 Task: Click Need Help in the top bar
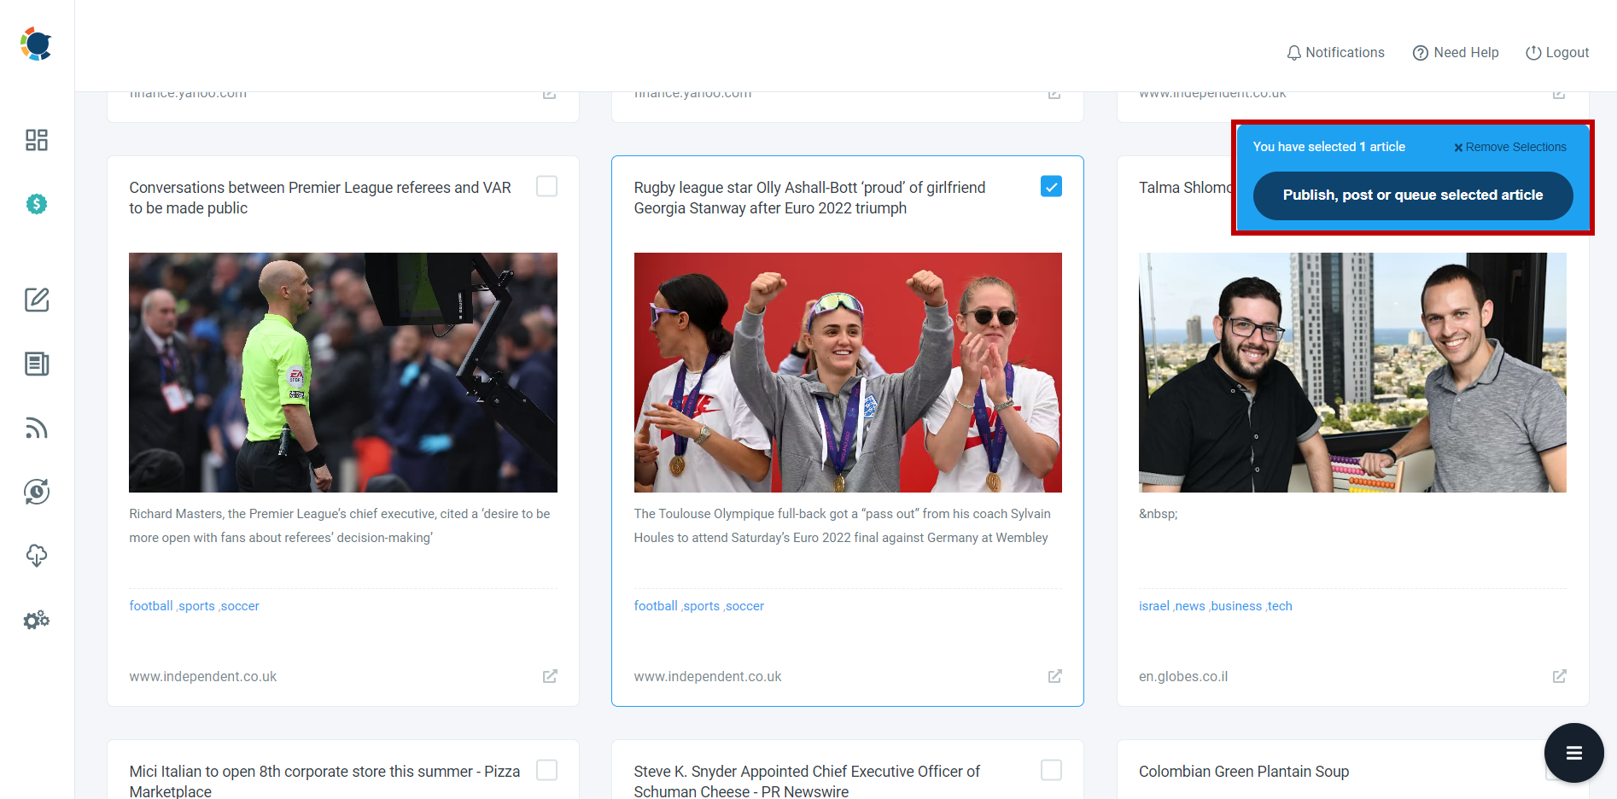click(1456, 53)
